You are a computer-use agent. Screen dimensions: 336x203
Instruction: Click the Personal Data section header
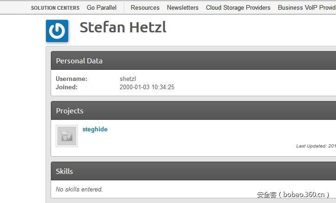coord(79,61)
